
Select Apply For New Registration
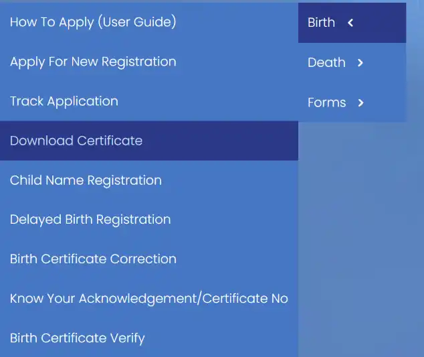(149, 62)
